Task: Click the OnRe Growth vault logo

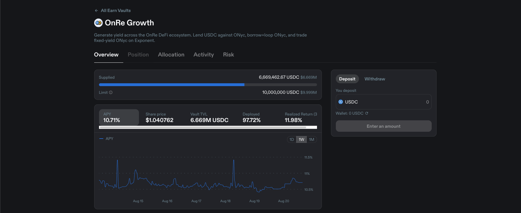Action: 98,23
